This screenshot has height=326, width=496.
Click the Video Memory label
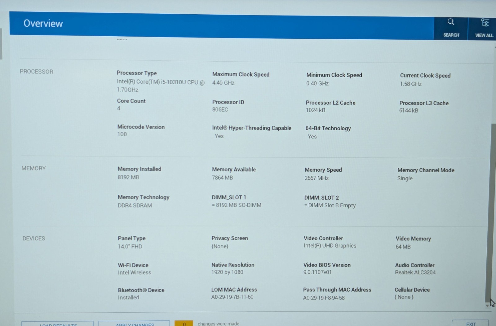[413, 239]
